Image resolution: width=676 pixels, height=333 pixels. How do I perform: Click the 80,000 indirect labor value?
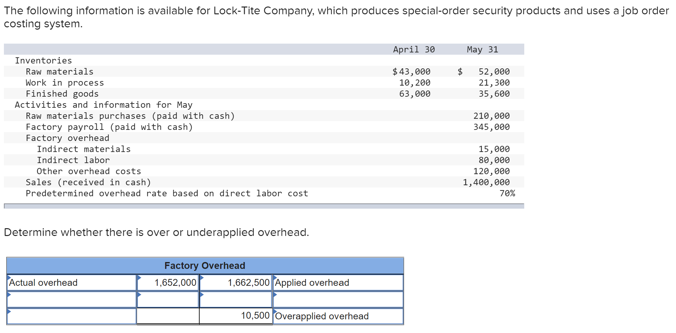[x=494, y=160]
